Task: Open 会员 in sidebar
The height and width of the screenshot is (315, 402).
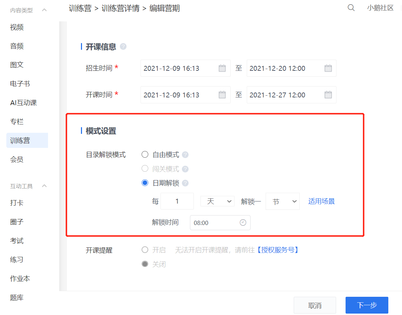Action: [17, 159]
